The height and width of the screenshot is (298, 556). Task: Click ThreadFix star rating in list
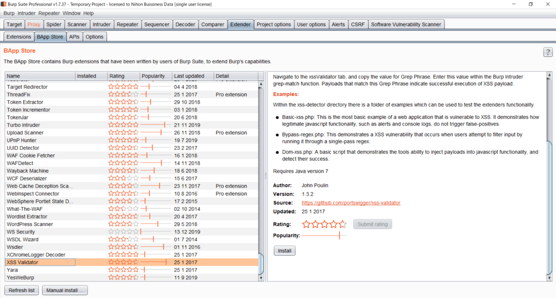123,95
